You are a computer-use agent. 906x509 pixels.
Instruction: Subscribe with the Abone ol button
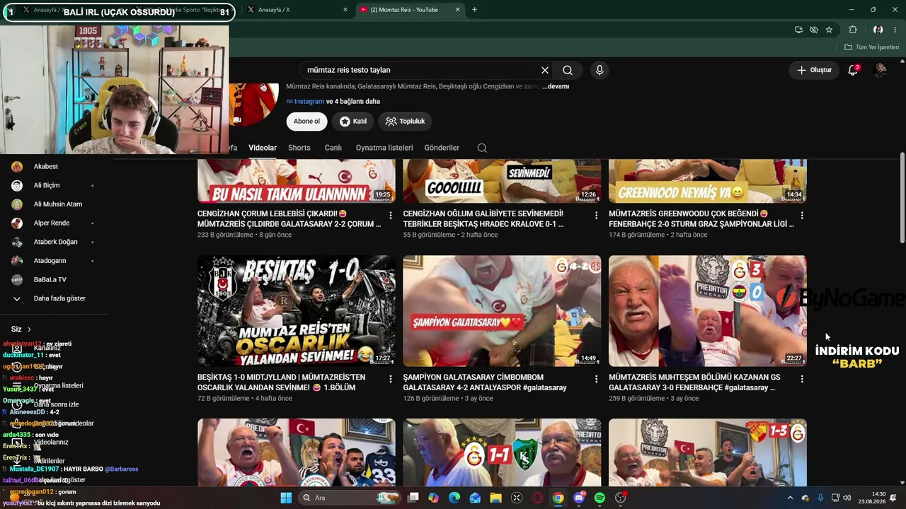click(x=306, y=122)
